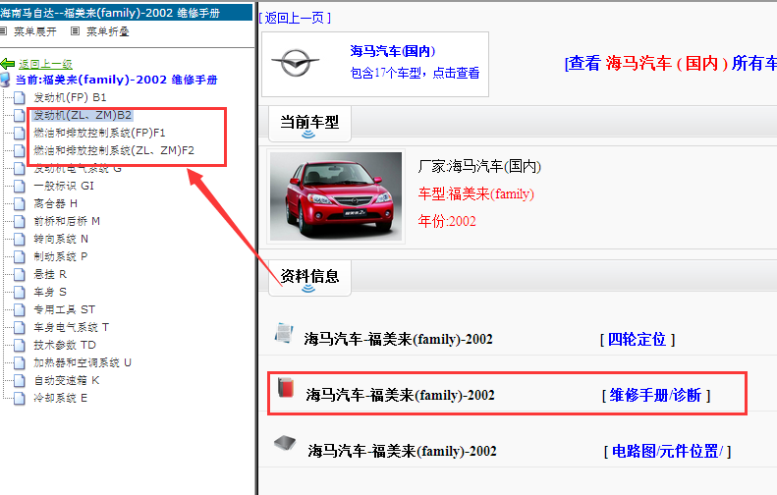Click the green back arrow icon
The height and width of the screenshot is (495, 777).
8,64
